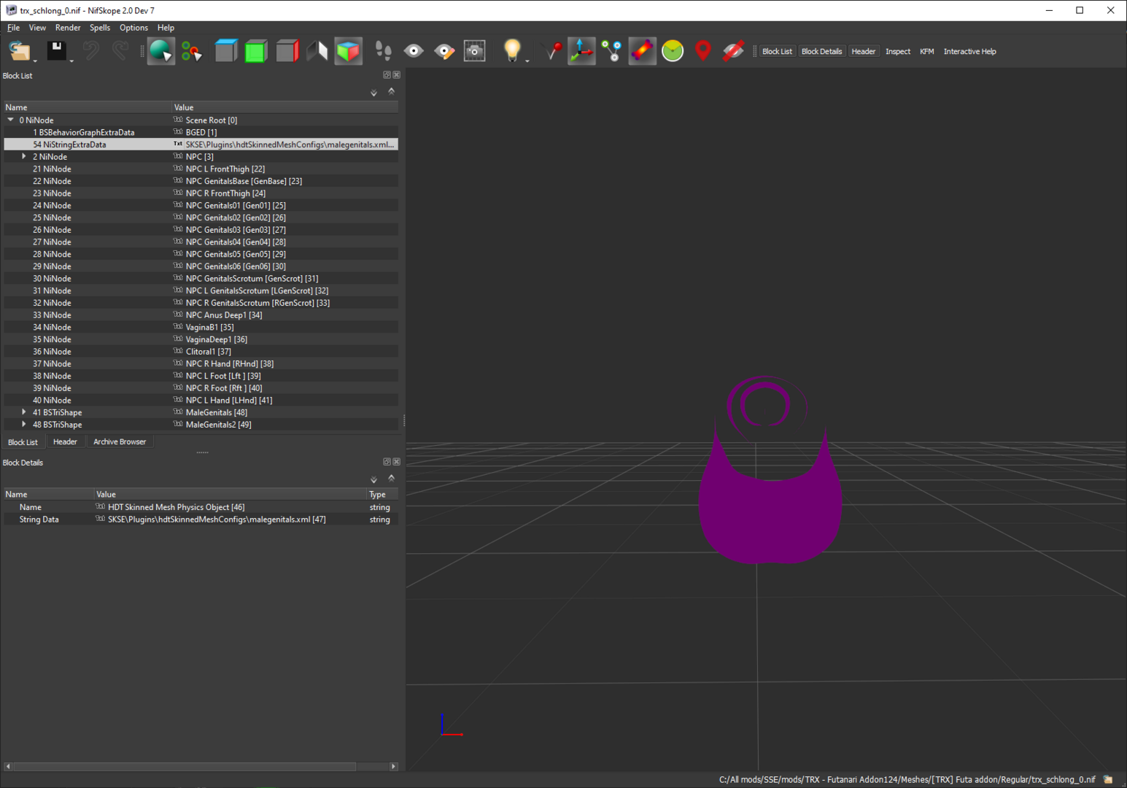Click Header button in the top toolbar

pyautogui.click(x=864, y=51)
